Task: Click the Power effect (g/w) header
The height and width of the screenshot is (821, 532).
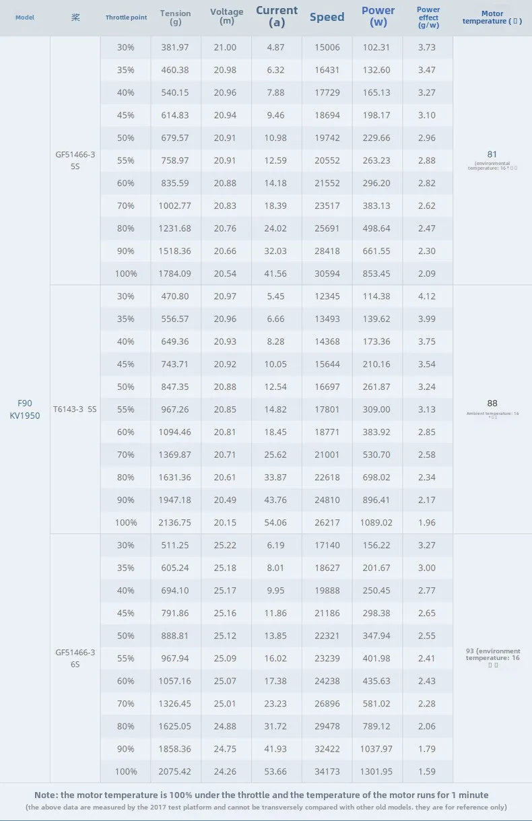Action: (428, 18)
